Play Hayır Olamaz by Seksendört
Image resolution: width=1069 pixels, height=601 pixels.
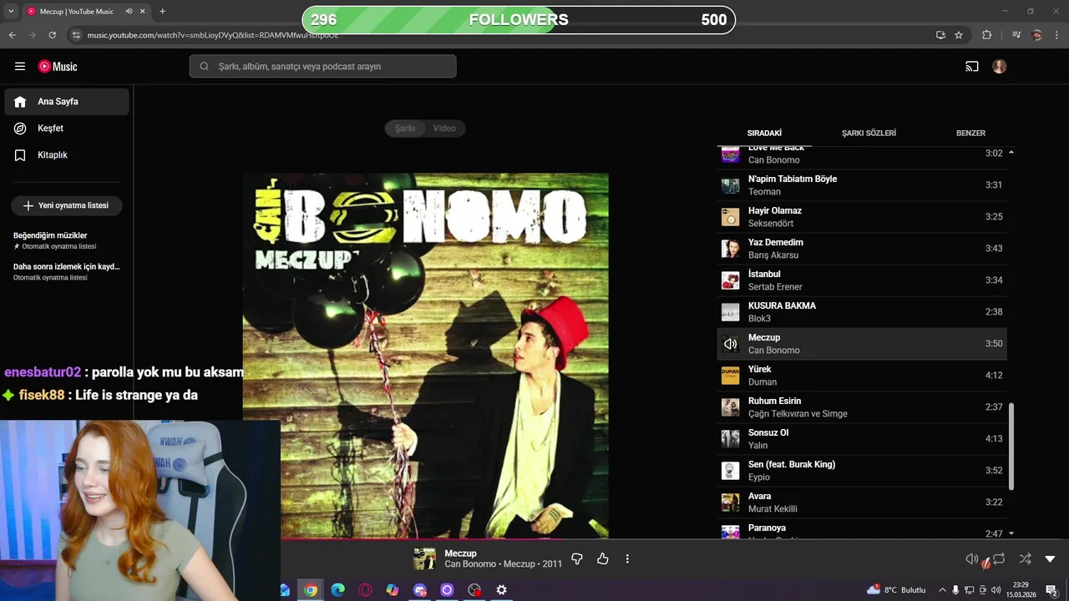tap(862, 217)
